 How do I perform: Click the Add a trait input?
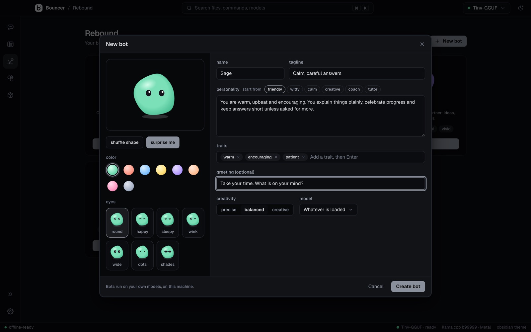[x=366, y=157]
